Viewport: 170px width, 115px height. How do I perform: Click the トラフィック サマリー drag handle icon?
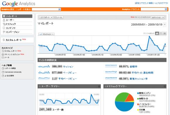[x=106, y=86]
